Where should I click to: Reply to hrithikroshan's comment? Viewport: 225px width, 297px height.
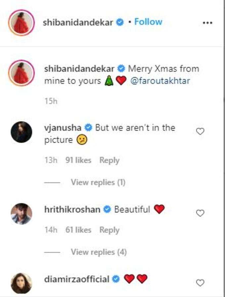(x=110, y=230)
